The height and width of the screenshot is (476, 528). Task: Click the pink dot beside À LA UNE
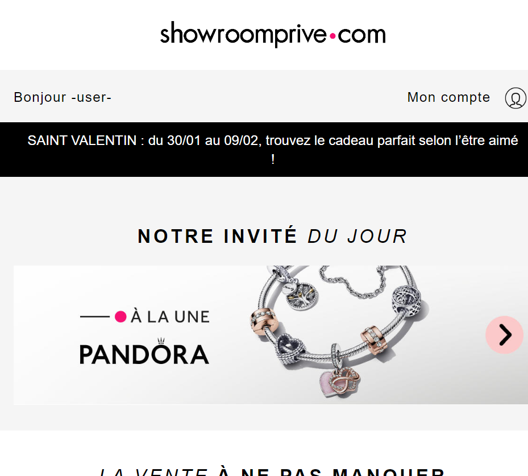(x=120, y=317)
